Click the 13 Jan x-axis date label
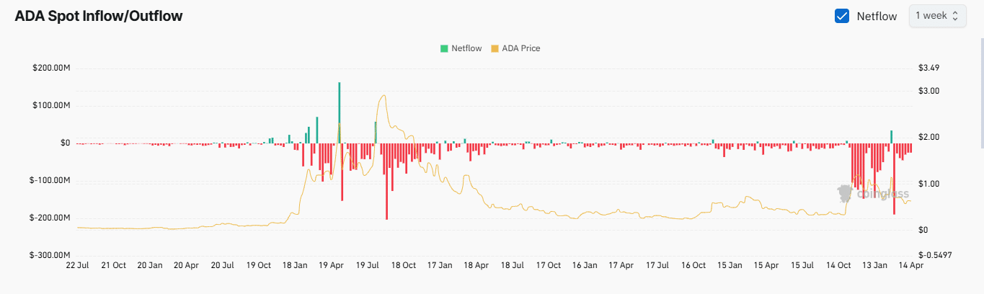Screen dimensions: 984x294 point(874,265)
